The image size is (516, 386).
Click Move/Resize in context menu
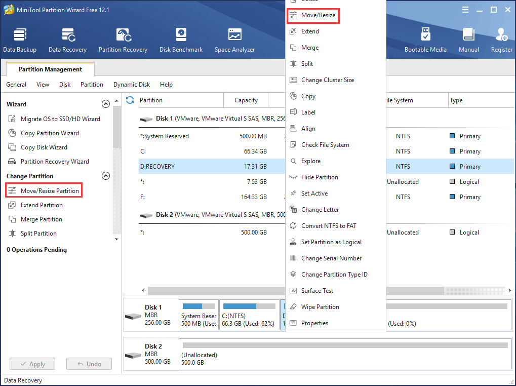click(313, 16)
